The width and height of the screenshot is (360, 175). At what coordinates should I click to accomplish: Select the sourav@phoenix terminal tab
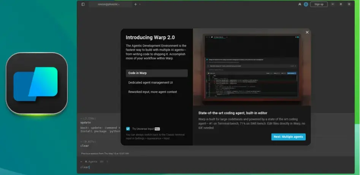pos(111,4)
